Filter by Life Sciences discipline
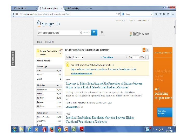 [x=49, y=106]
